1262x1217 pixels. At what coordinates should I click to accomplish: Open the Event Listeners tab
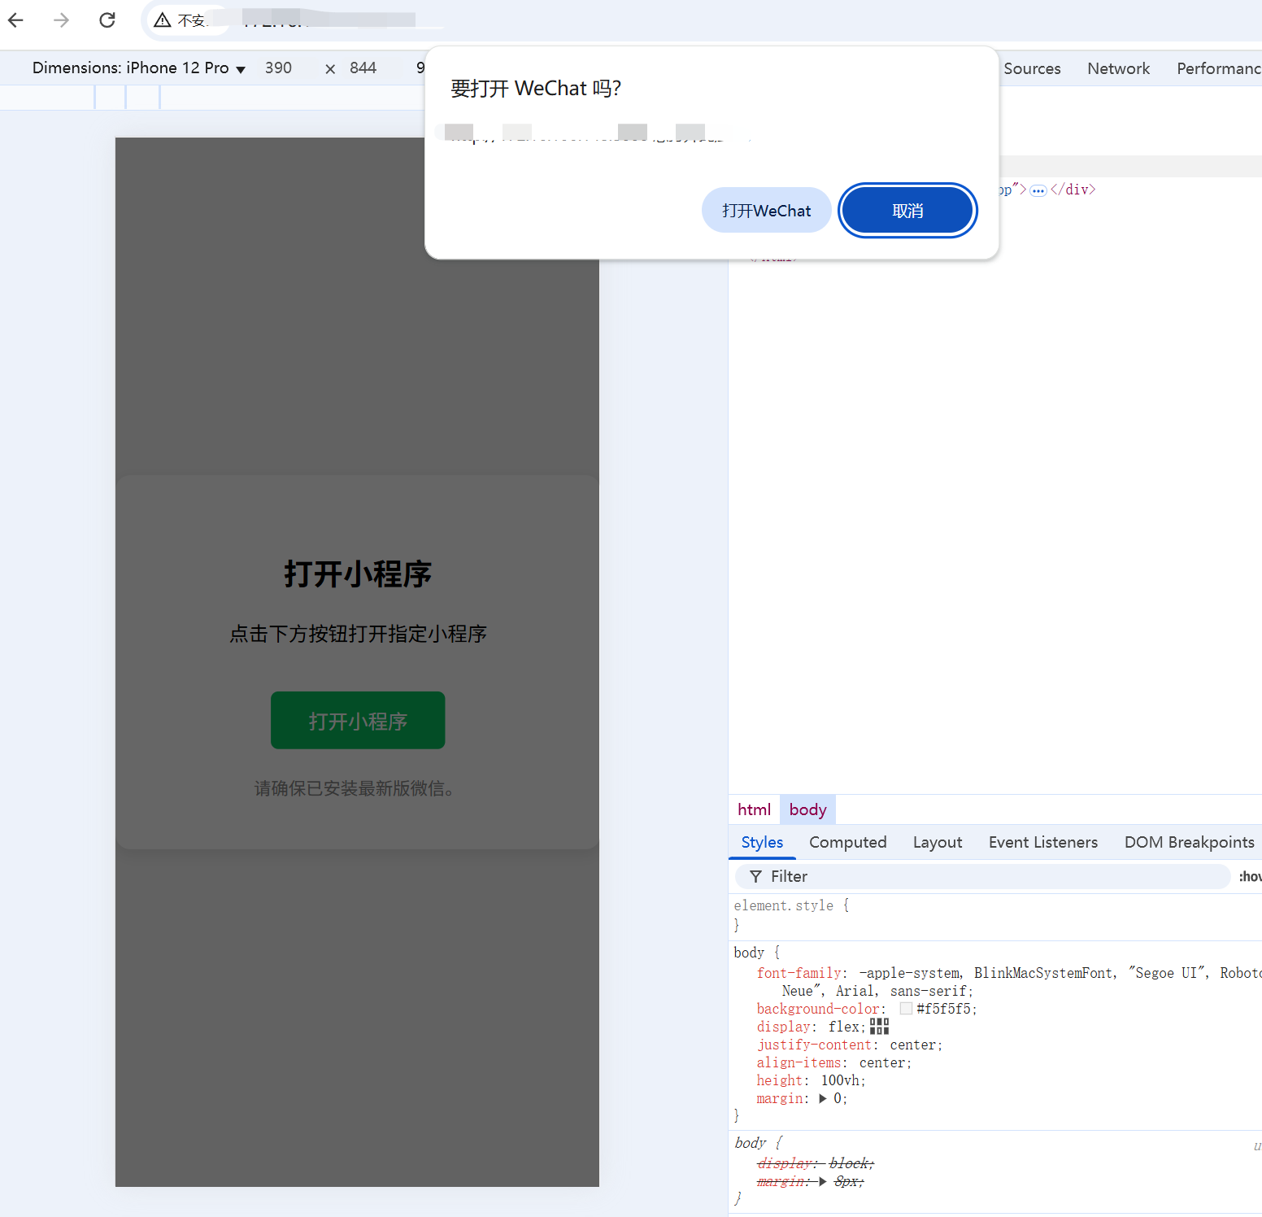pos(1042,843)
